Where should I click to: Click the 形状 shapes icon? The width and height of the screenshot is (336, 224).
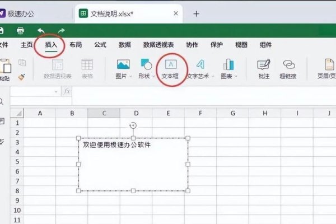pos(146,64)
